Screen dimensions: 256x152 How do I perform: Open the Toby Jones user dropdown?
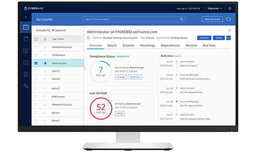click(214, 8)
